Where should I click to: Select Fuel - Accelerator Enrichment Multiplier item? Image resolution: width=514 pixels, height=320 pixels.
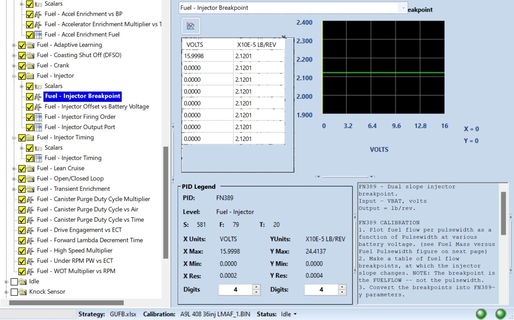(103, 24)
